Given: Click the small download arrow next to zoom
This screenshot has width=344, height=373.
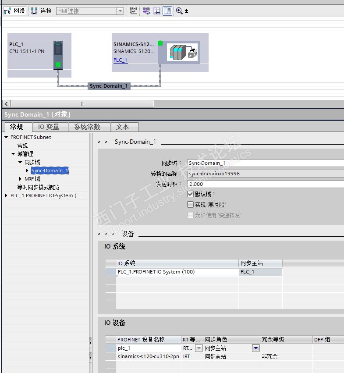Looking at the screenshot, I should (x=187, y=11).
